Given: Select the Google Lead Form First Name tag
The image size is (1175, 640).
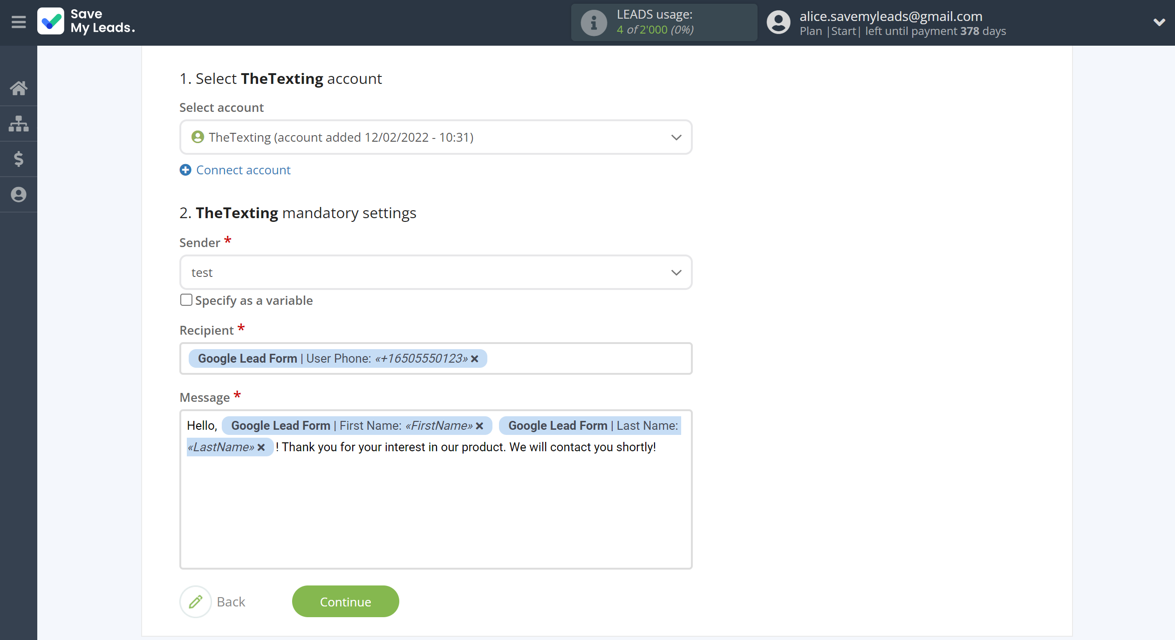Looking at the screenshot, I should [x=357, y=426].
